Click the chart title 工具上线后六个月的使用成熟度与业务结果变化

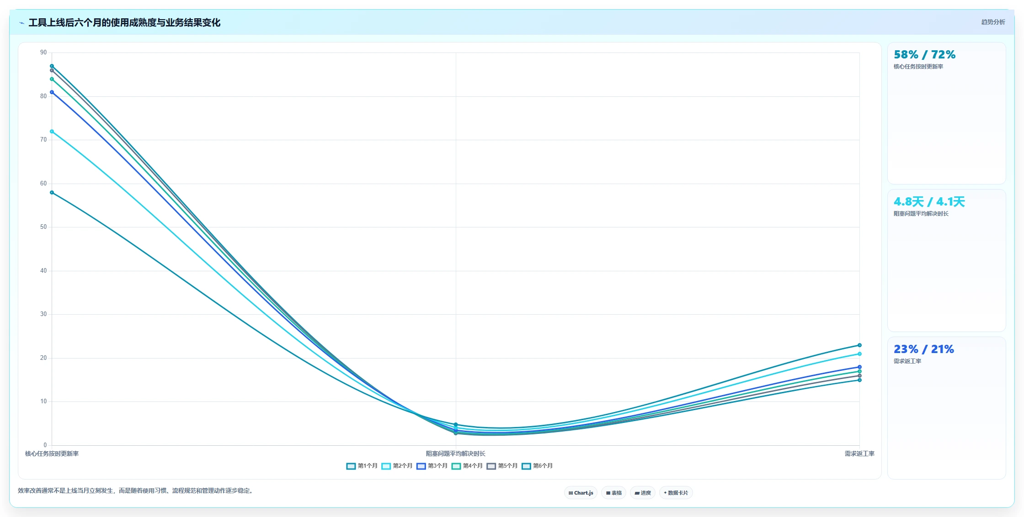(x=124, y=23)
